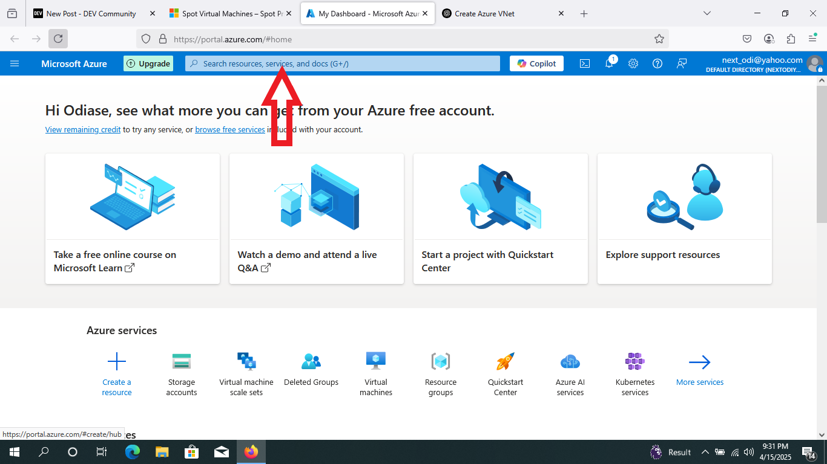Open the Help question mark icon
This screenshot has height=464, width=827.
657,63
